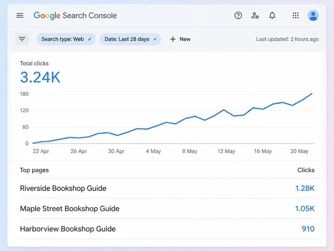Click the 1.05K clicks value
Image resolution: width=334 pixels, height=251 pixels.
(x=305, y=208)
